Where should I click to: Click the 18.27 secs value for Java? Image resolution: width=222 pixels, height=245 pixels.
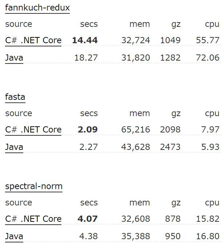click(86, 57)
